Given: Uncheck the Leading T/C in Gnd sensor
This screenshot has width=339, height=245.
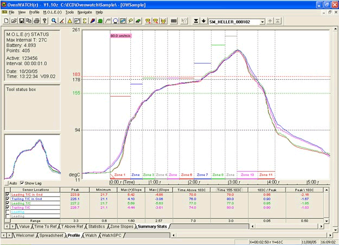Looking at the screenshot, I should coord(8,194).
